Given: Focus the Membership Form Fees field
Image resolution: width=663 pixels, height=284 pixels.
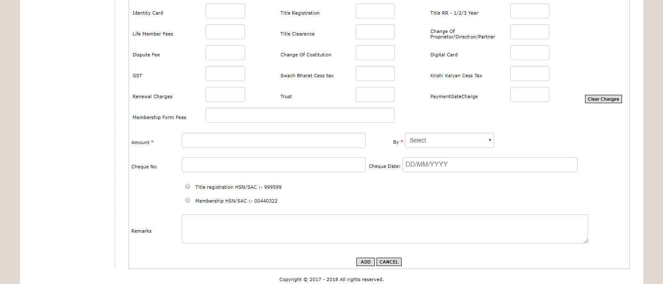Looking at the screenshot, I should (299, 115).
